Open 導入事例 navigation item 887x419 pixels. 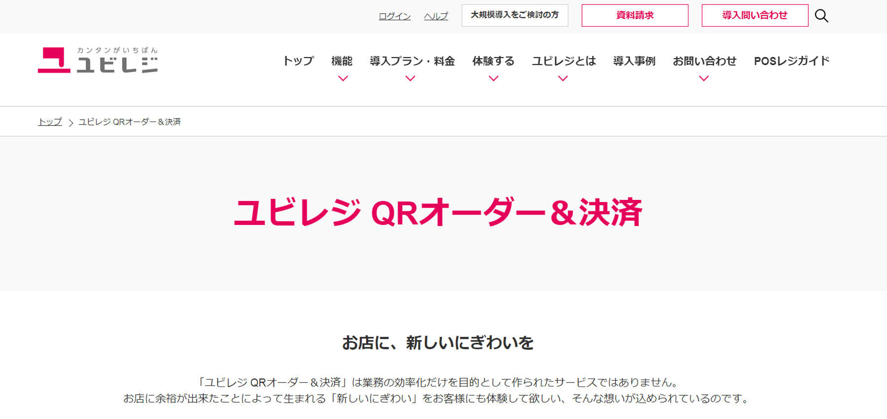click(634, 61)
